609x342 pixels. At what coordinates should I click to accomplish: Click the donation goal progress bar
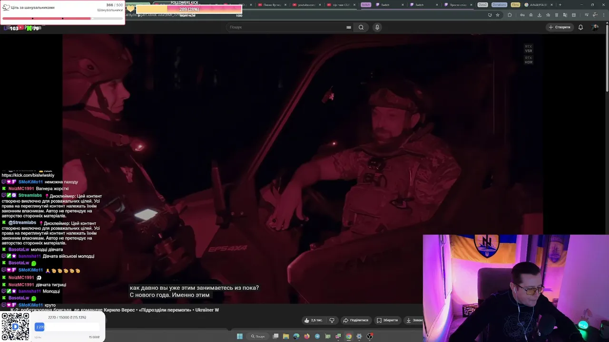coord(67,327)
